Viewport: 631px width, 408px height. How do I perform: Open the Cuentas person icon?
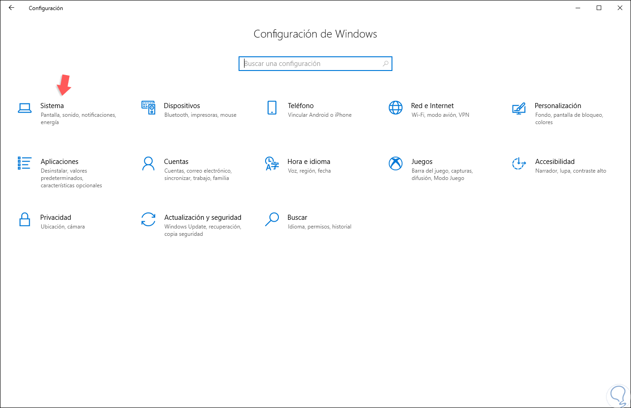tap(148, 163)
